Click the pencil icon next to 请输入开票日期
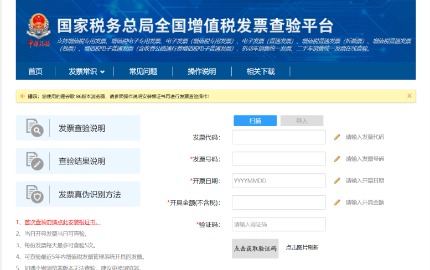430x270 pixels. [337, 180]
